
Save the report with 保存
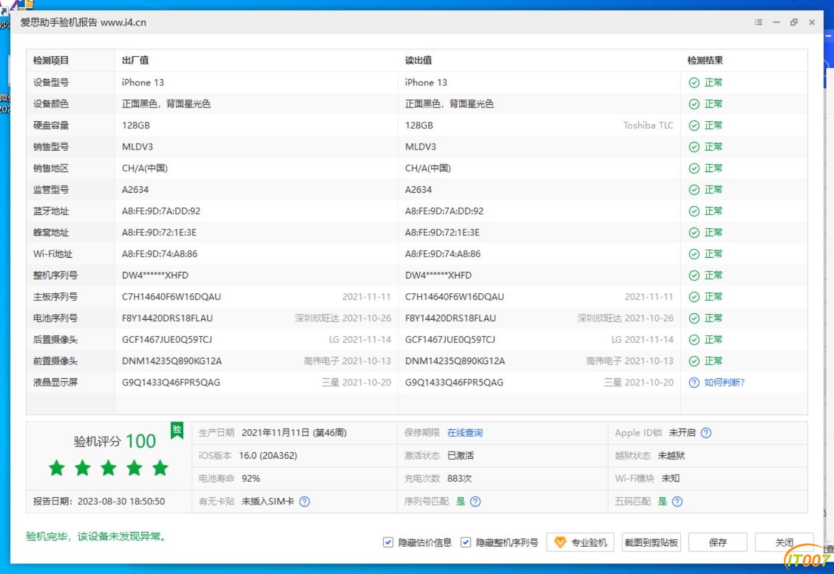(x=718, y=542)
